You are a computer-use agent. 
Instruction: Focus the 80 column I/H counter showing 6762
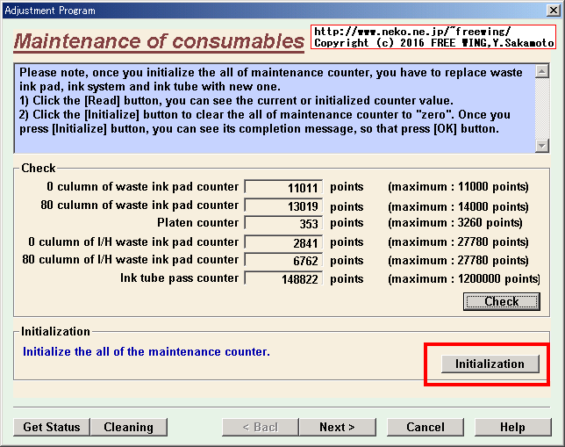(x=283, y=260)
